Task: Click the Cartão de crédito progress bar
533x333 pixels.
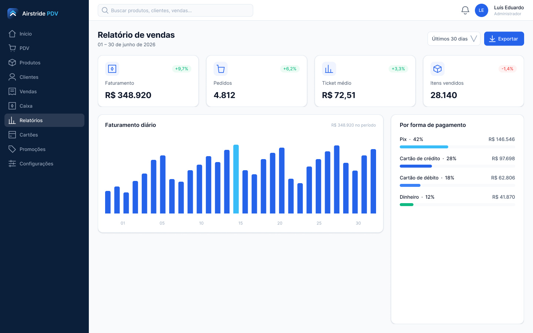Action: [x=457, y=166]
